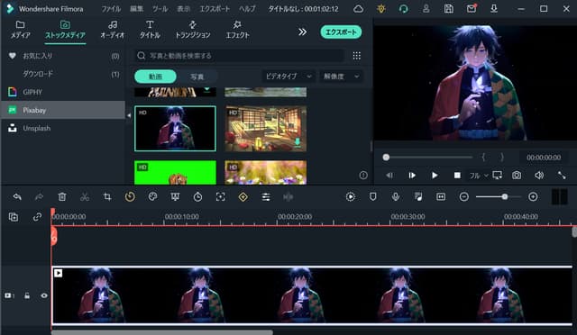Redo the last action
Image resolution: width=577 pixels, height=335 pixels.
click(x=39, y=197)
